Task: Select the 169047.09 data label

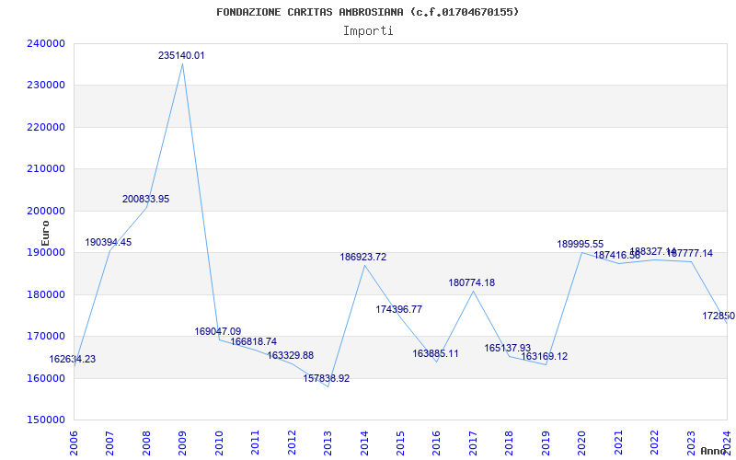Action: click(x=218, y=331)
